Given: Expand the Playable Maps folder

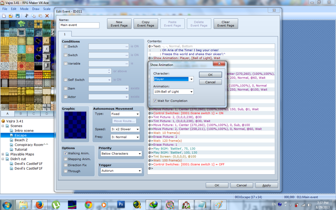Looking at the screenshot, I should 3,154.
